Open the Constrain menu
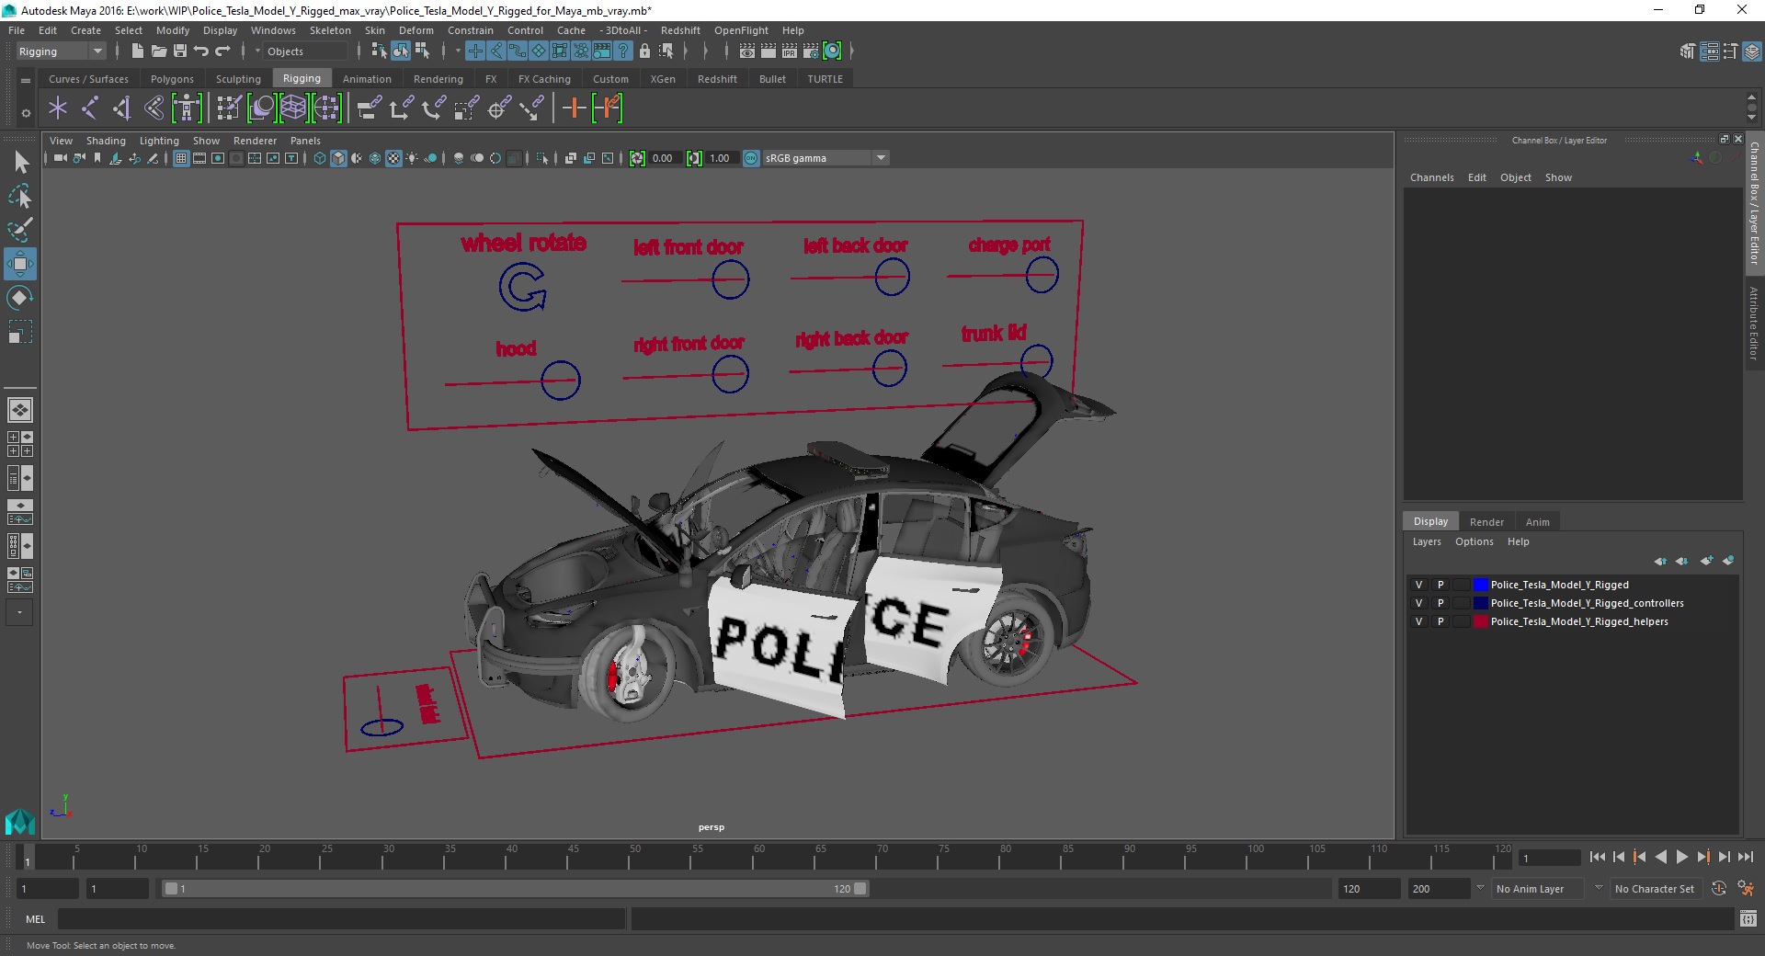The height and width of the screenshot is (956, 1765). click(470, 30)
